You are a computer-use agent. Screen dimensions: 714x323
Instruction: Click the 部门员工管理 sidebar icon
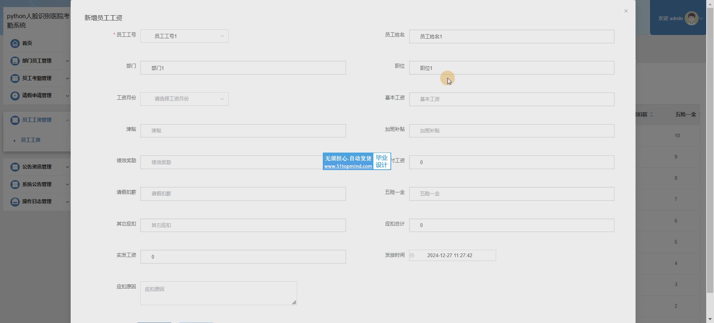pos(15,61)
